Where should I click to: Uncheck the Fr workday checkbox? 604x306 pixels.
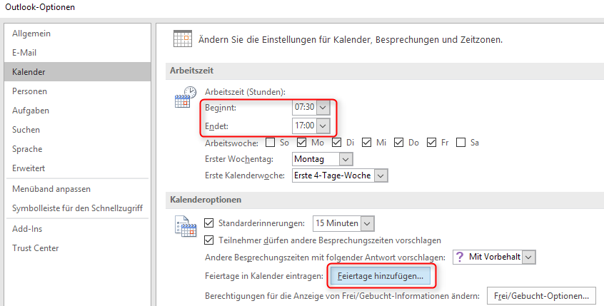tap(431, 143)
